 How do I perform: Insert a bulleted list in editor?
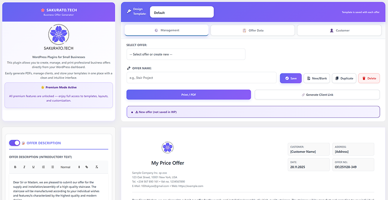(x=52, y=167)
